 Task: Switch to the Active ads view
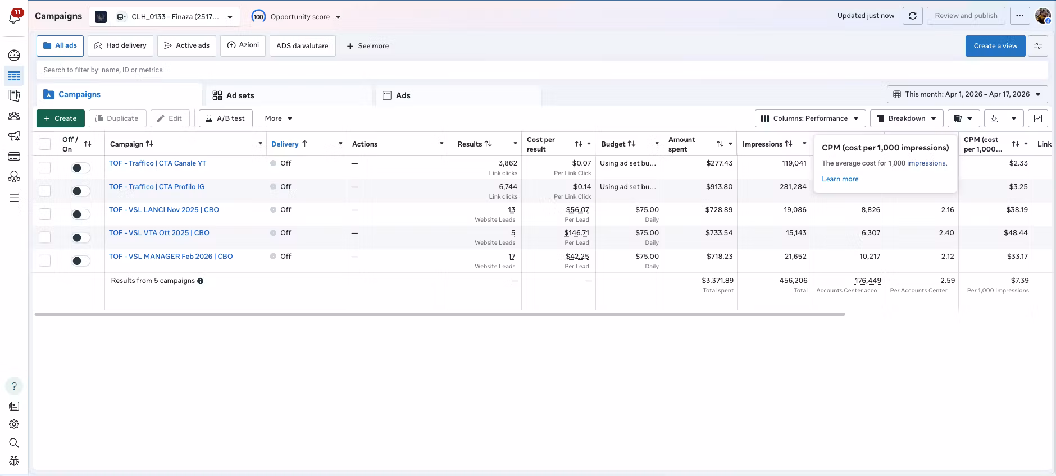coord(186,46)
